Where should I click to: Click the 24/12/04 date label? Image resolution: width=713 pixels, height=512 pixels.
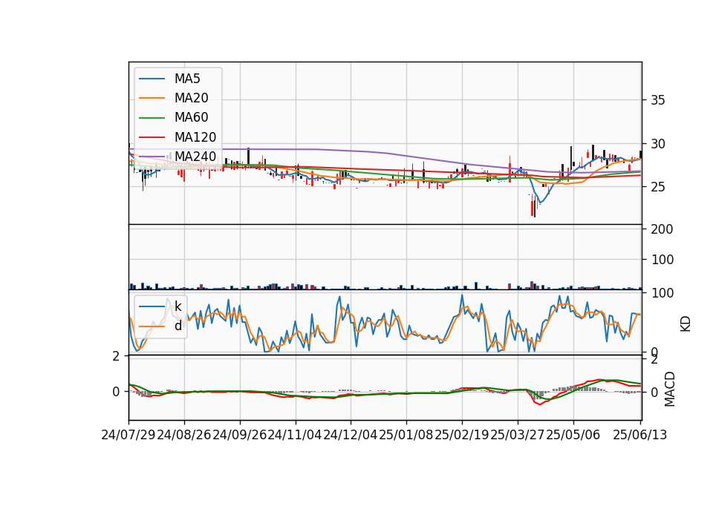(x=351, y=436)
